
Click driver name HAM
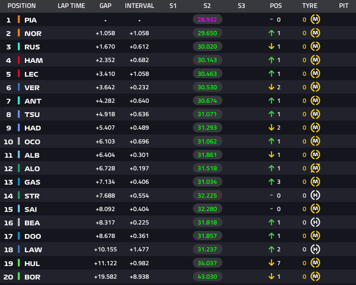pyautogui.click(x=34, y=61)
